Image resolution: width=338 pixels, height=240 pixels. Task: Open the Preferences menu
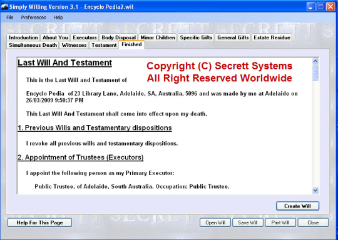[x=33, y=17]
